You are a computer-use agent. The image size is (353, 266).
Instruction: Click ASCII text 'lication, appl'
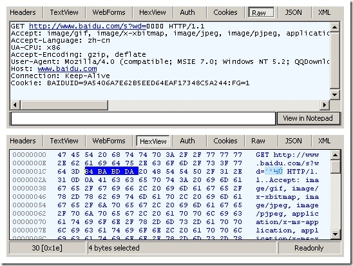(x=287, y=230)
